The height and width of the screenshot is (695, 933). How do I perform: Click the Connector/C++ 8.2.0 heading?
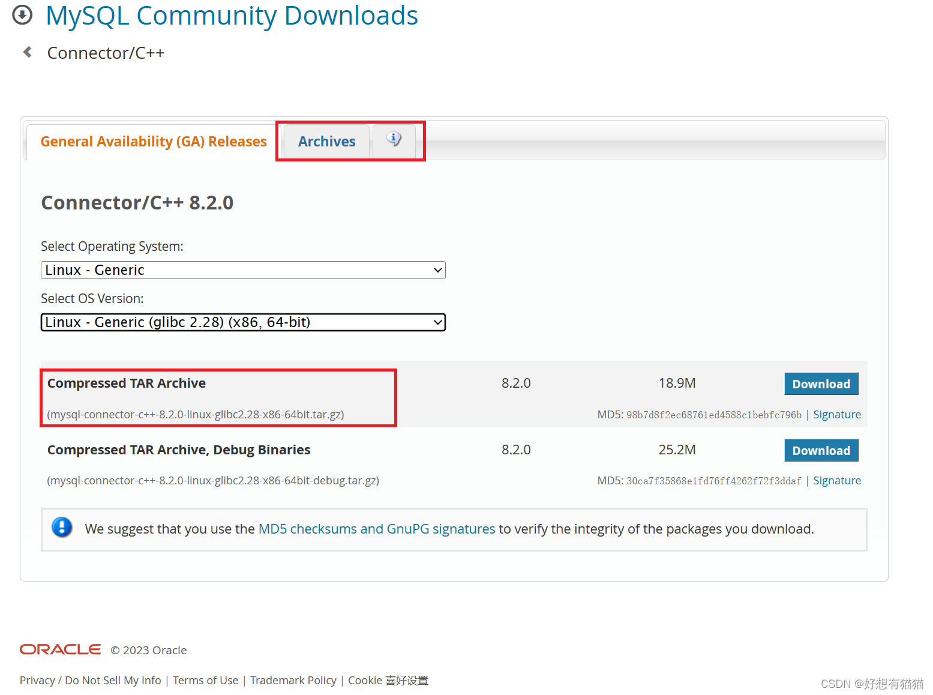coord(137,203)
